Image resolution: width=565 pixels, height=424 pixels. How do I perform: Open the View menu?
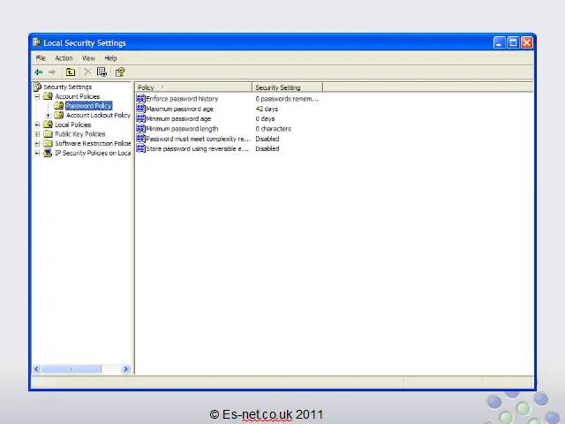(x=88, y=58)
